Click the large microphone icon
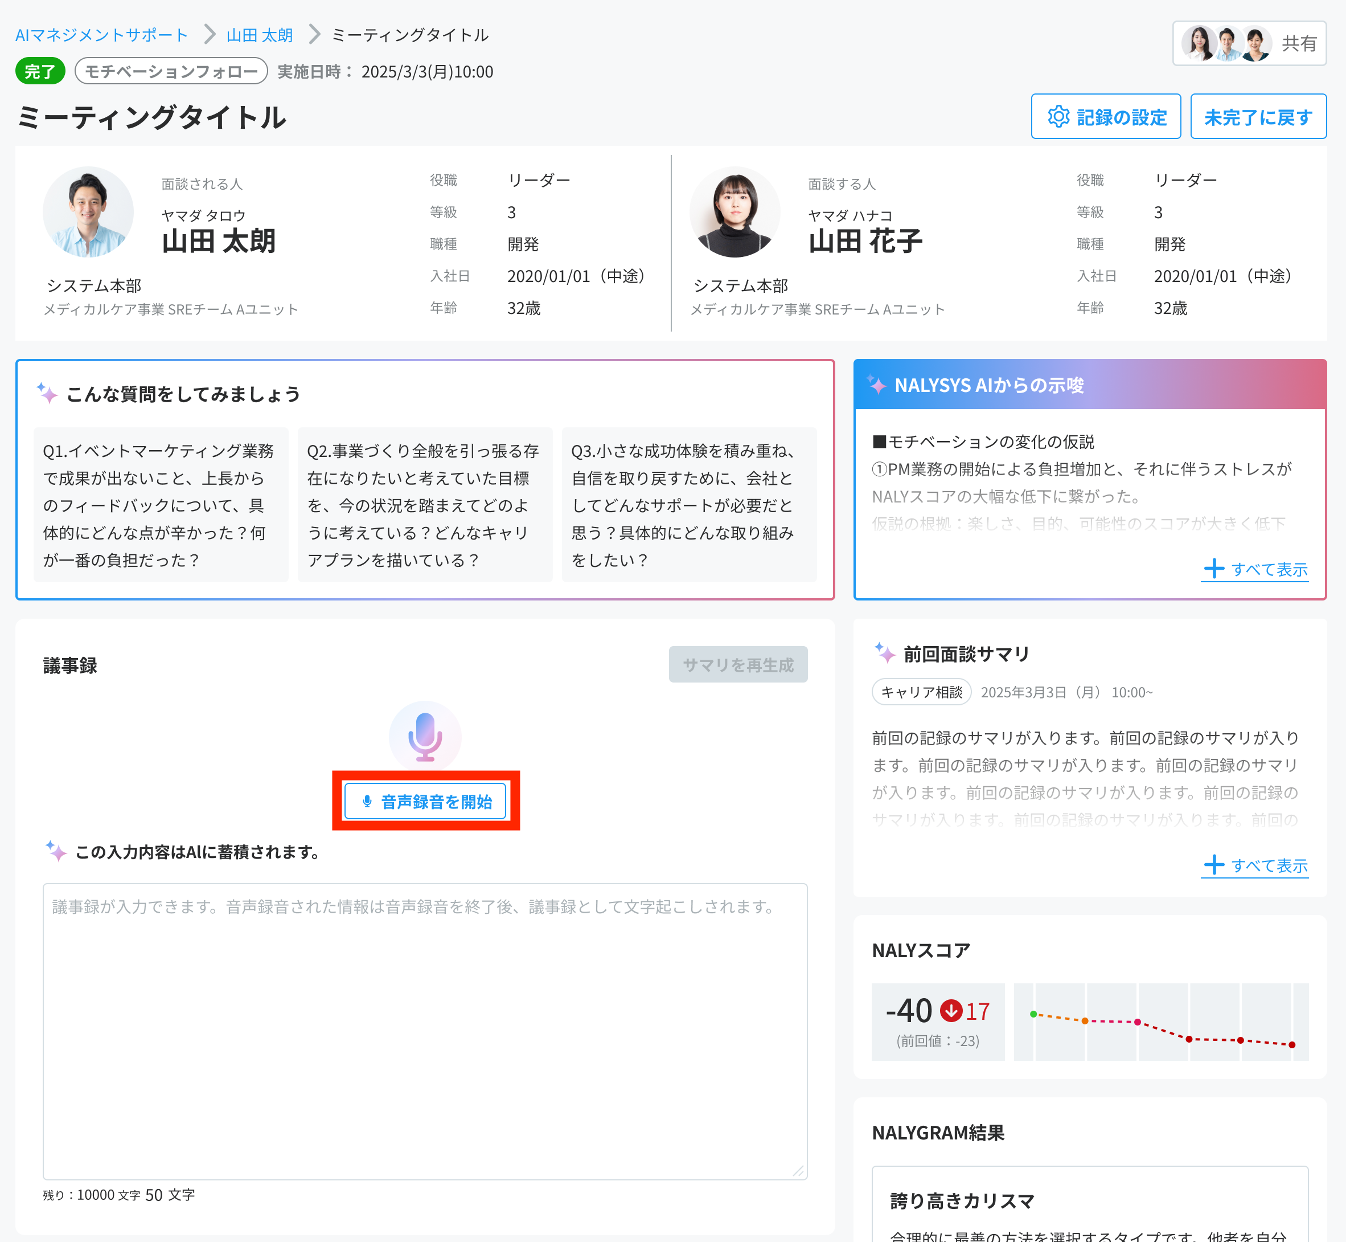This screenshot has height=1242, width=1346. [x=425, y=736]
